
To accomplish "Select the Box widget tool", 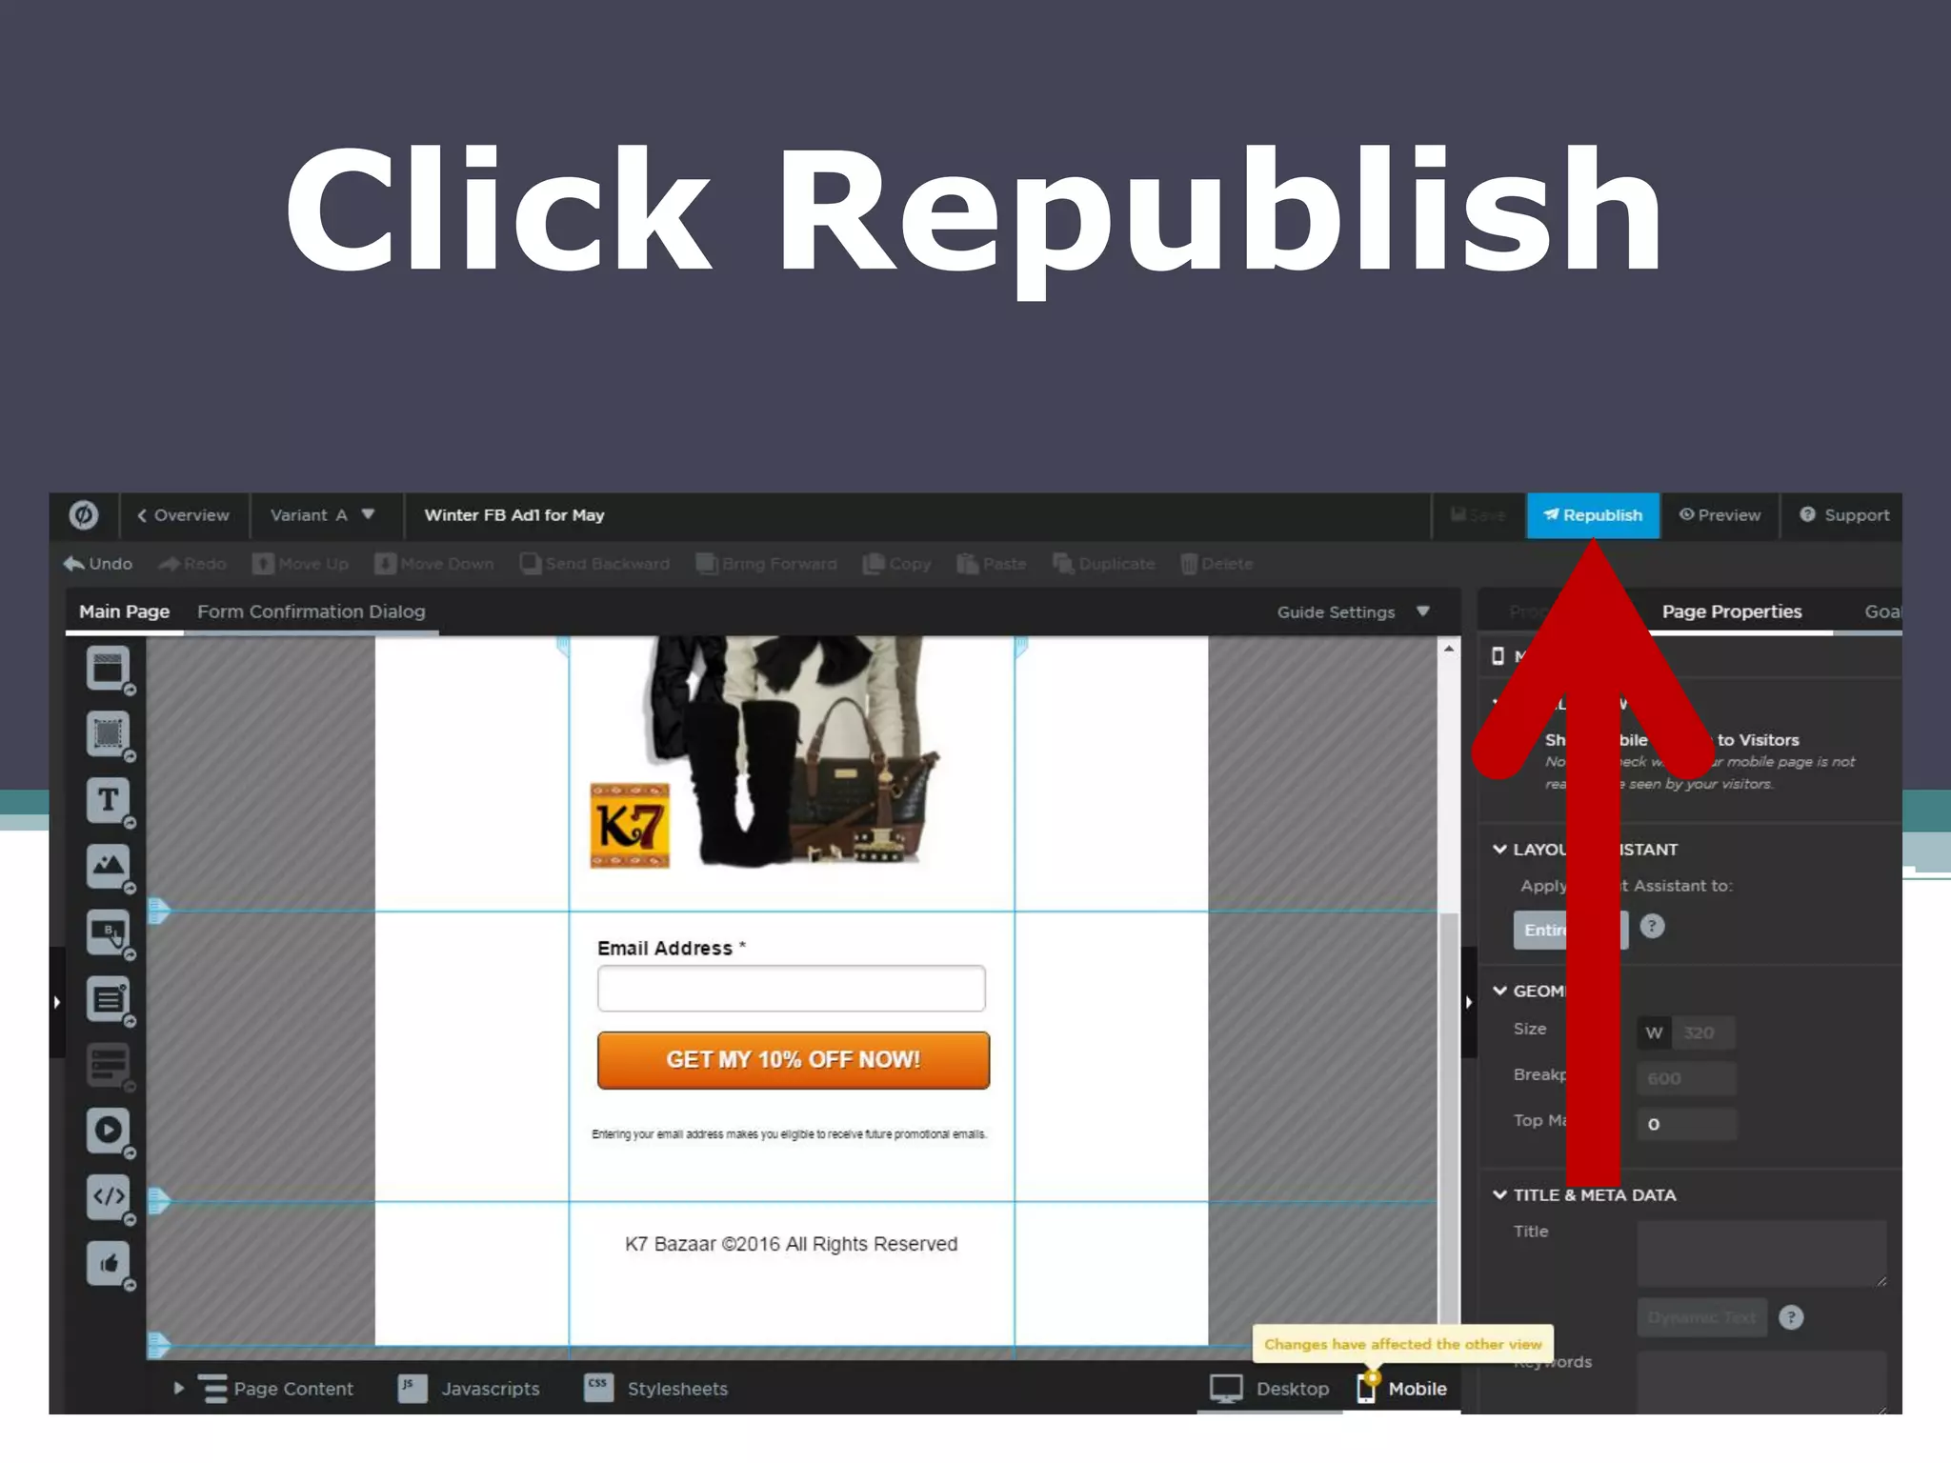I will 109,734.
